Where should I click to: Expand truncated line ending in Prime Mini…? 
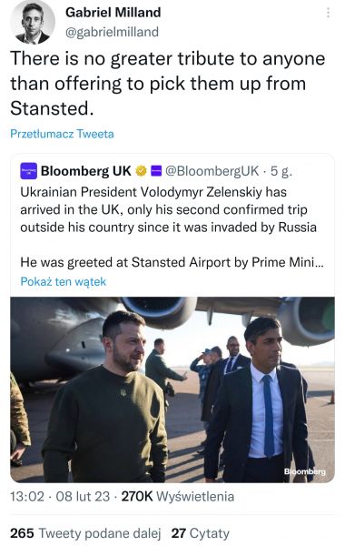172,262
